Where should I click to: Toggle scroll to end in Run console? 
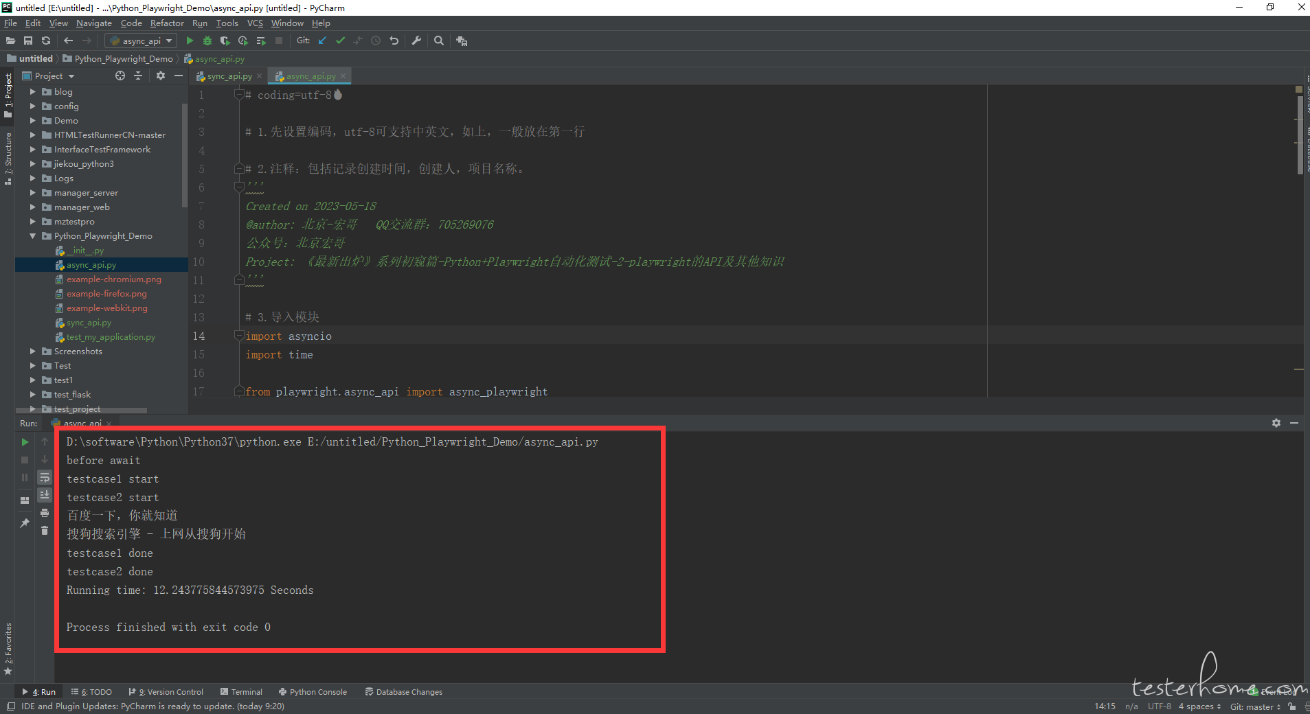[45, 495]
